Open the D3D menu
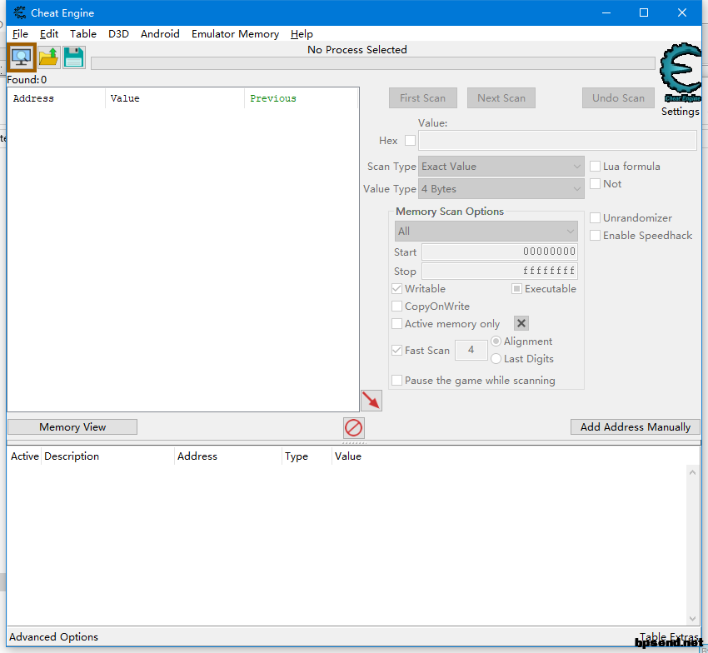708x653 pixels. (x=118, y=34)
